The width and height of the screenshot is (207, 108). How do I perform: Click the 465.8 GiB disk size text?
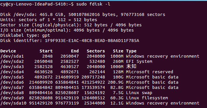pos(51,14)
